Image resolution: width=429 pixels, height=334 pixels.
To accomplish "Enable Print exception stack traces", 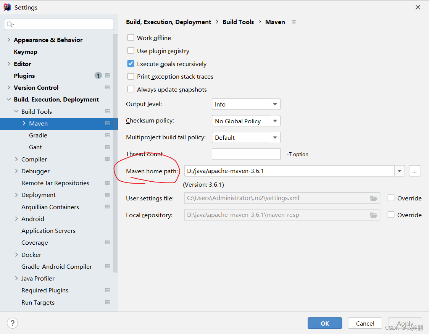I will click(131, 76).
